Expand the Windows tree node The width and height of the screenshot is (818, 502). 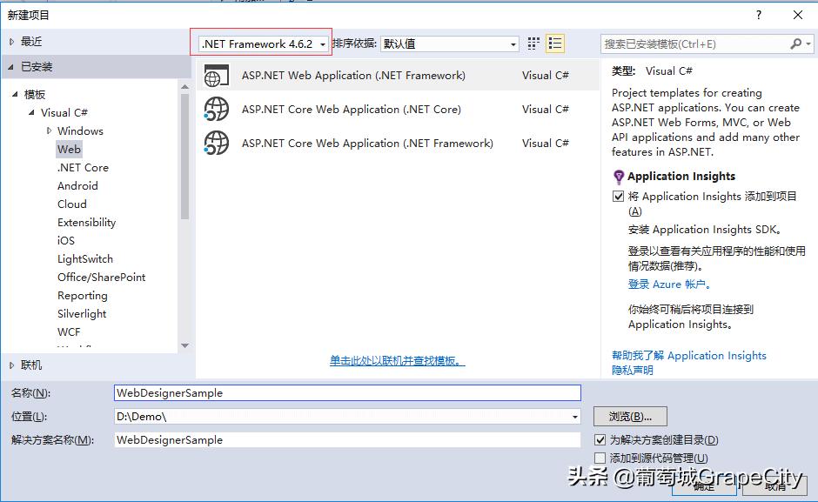click(x=49, y=131)
